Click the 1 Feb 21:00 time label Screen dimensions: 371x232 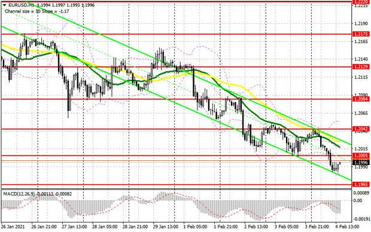point(226,227)
